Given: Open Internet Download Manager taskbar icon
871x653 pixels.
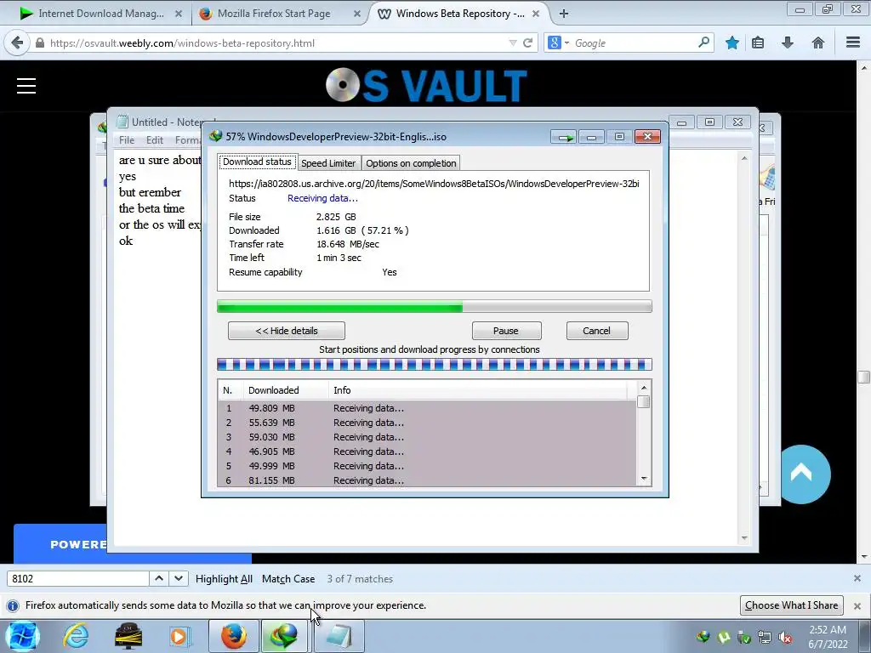Looking at the screenshot, I should (x=284, y=636).
